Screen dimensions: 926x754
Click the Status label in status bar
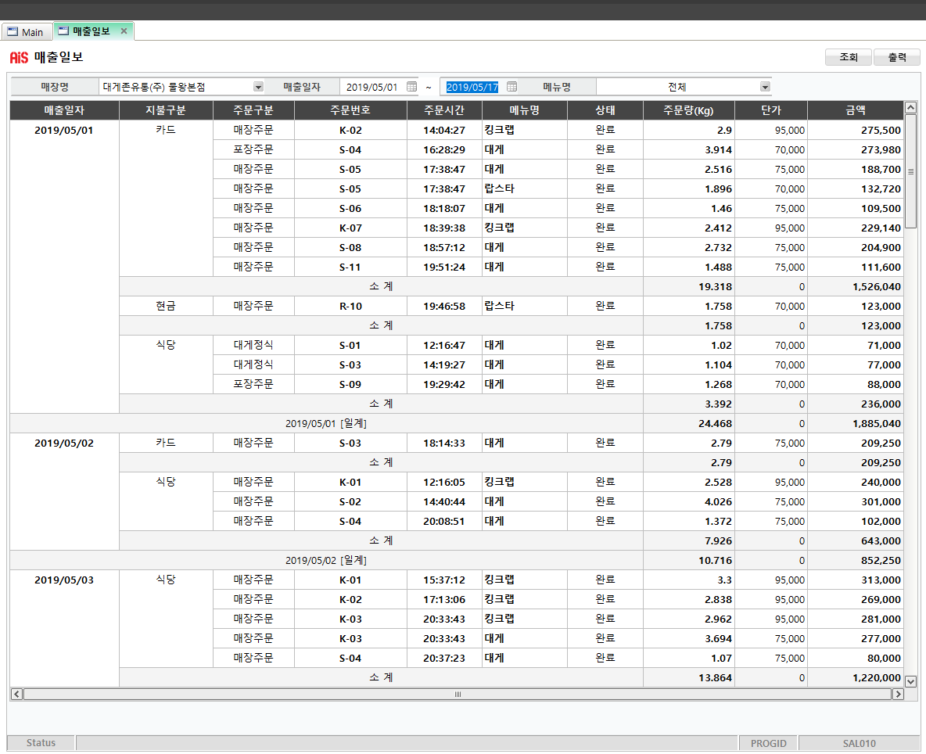(x=41, y=743)
